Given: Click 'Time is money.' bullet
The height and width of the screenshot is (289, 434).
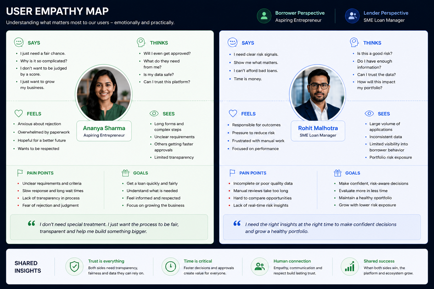Looking at the screenshot, I should click(x=248, y=79).
